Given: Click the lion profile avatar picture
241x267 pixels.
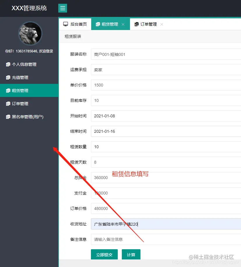Looking at the screenshot, I should coord(30,33).
